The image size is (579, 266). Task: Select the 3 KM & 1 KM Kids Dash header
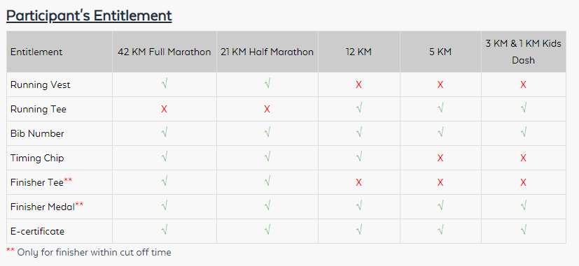pyautogui.click(x=523, y=52)
